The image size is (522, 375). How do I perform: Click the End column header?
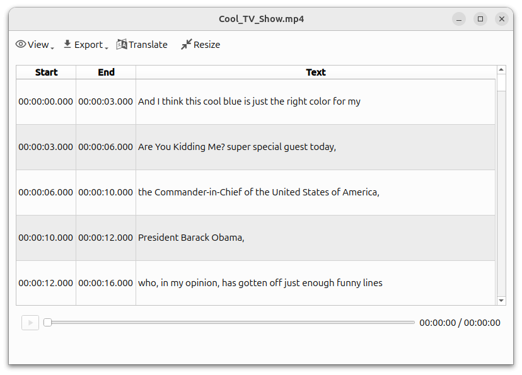click(106, 72)
